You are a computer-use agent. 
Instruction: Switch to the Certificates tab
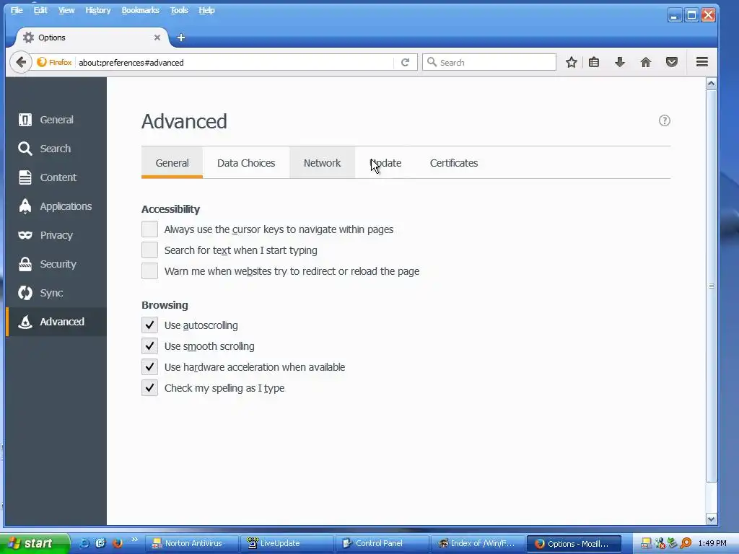(x=454, y=162)
